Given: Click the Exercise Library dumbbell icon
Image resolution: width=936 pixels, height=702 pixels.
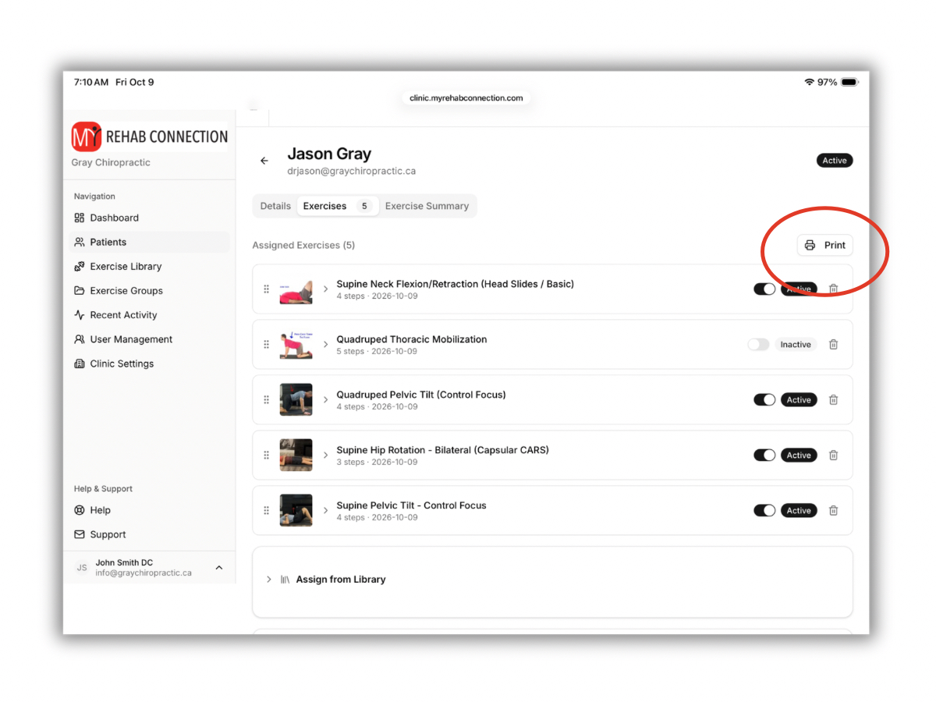Looking at the screenshot, I should tap(80, 266).
